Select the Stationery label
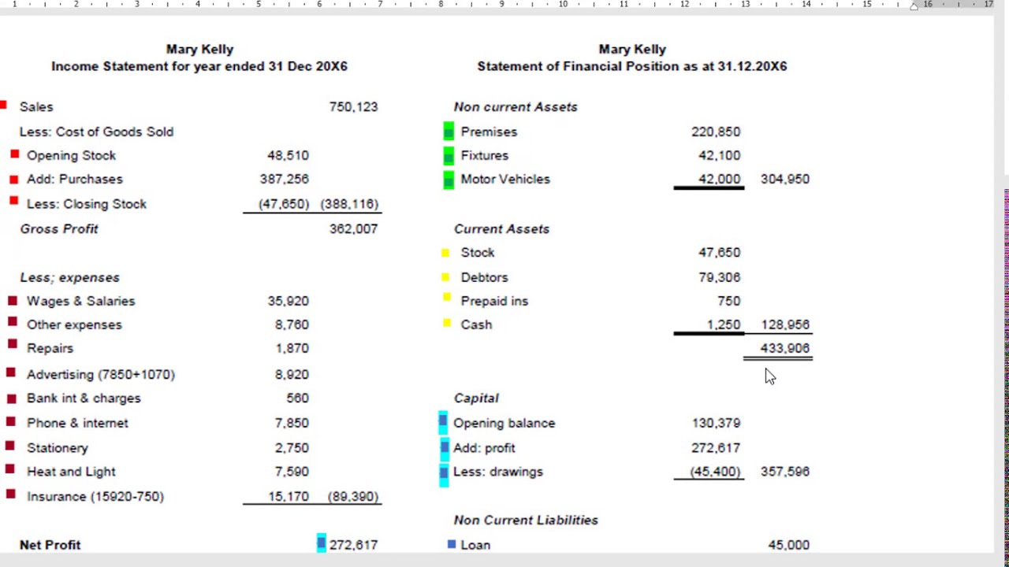This screenshot has height=567, width=1009. click(58, 448)
